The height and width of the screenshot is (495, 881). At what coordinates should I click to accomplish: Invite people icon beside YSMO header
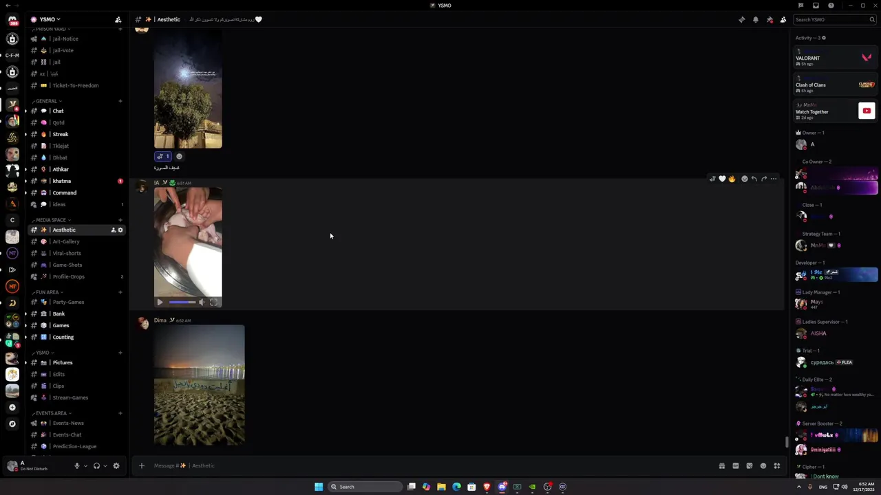[118, 19]
